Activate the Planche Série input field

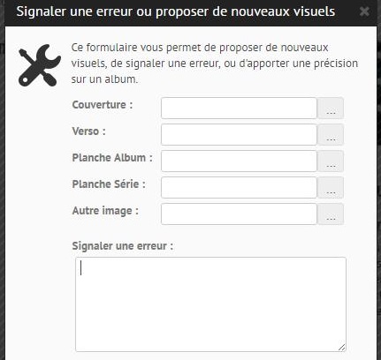point(239,188)
